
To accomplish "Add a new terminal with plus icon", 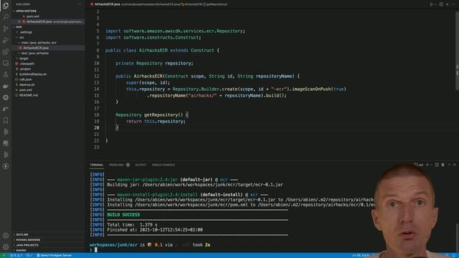I will (427, 165).
